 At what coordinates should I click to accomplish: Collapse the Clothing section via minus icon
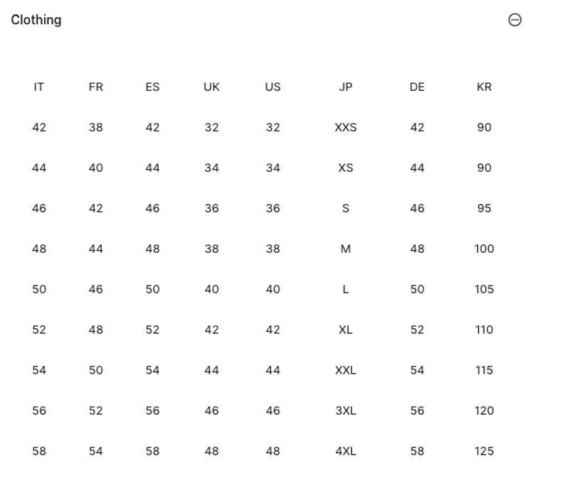(x=514, y=20)
